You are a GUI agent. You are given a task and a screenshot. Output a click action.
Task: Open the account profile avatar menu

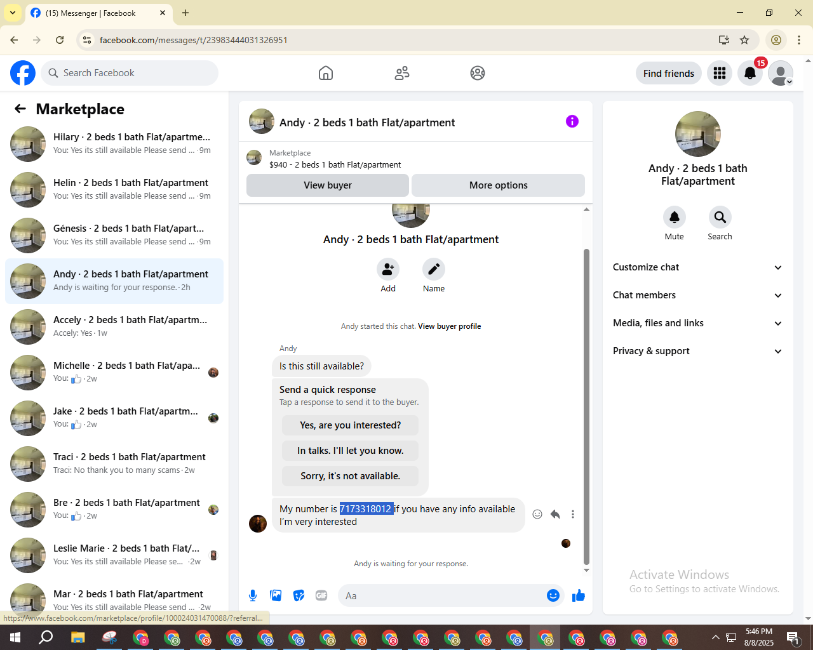tap(781, 74)
